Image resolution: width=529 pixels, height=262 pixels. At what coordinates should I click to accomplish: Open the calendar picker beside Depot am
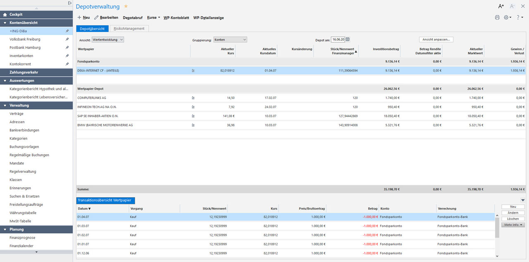[x=348, y=40]
